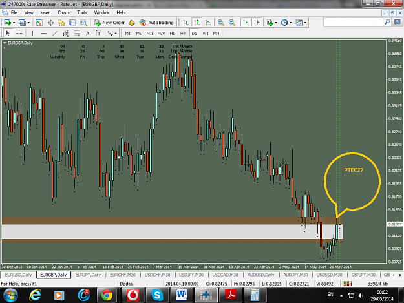404x303 pixels.
Task: Select the Trendline tool
Action: tap(55, 33)
